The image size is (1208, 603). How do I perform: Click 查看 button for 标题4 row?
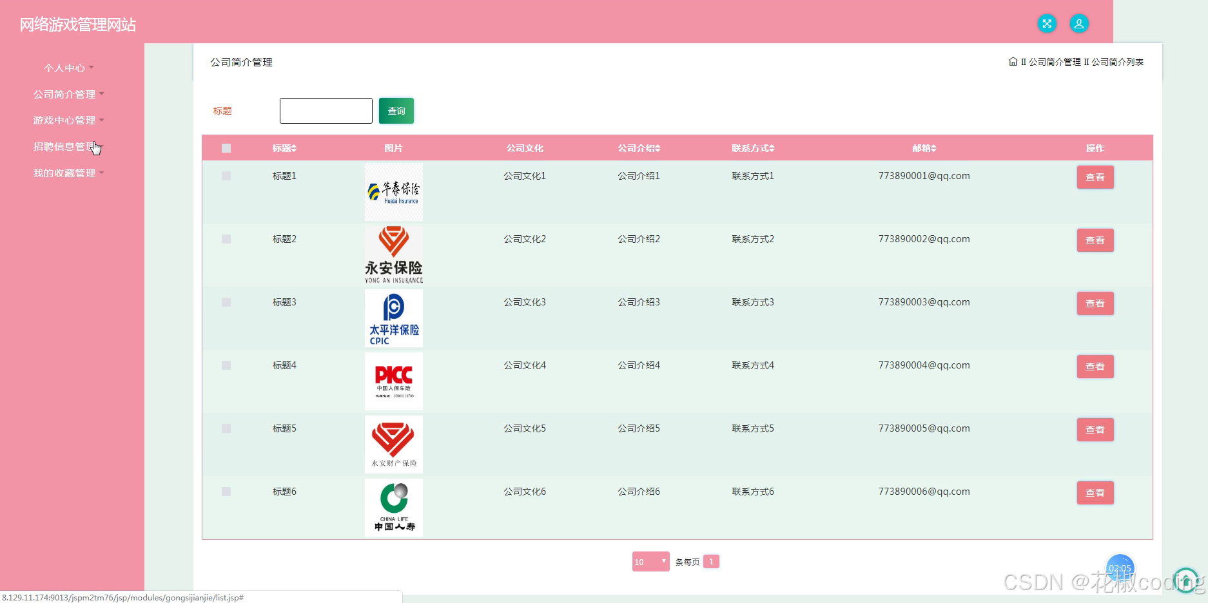coord(1095,367)
